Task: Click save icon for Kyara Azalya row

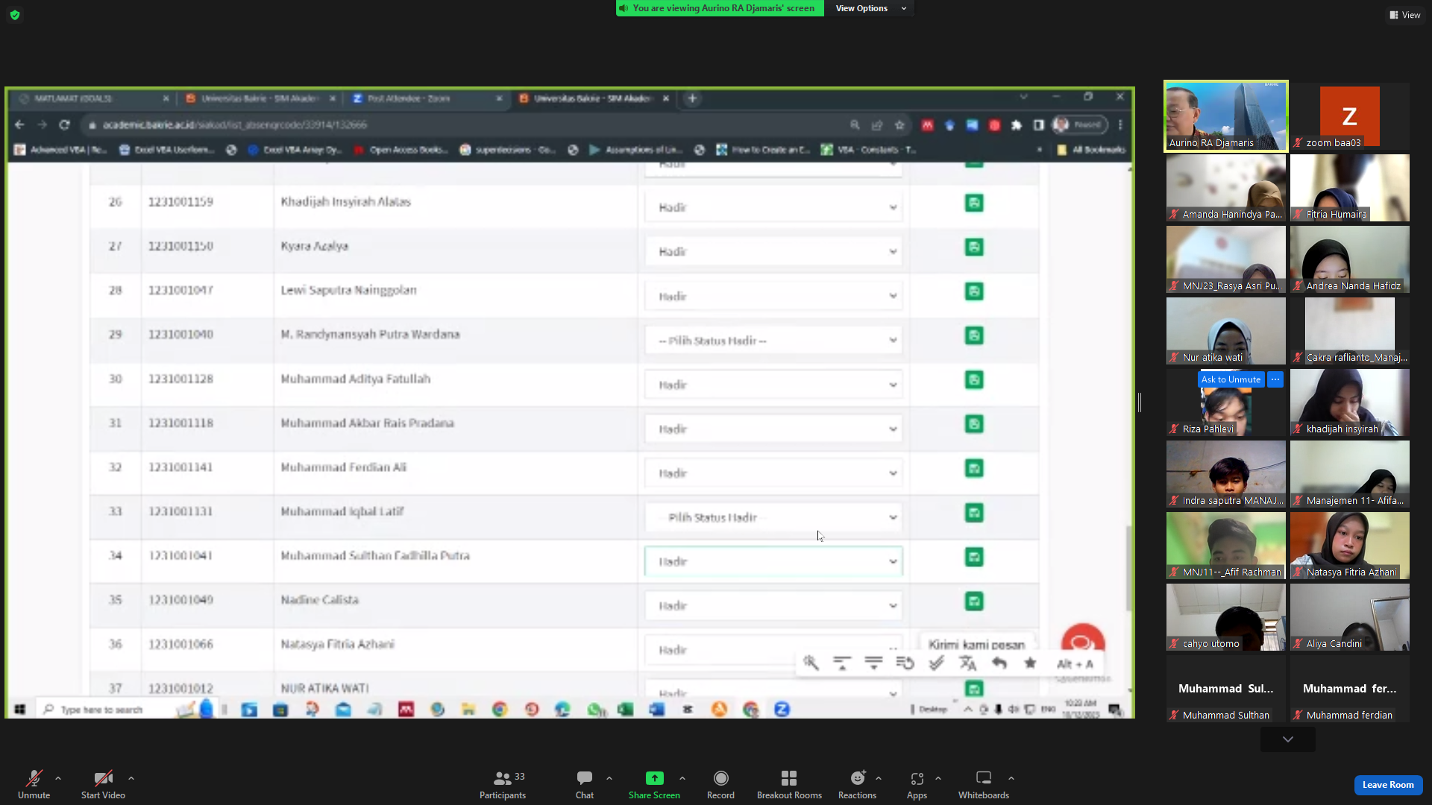Action: tap(974, 247)
